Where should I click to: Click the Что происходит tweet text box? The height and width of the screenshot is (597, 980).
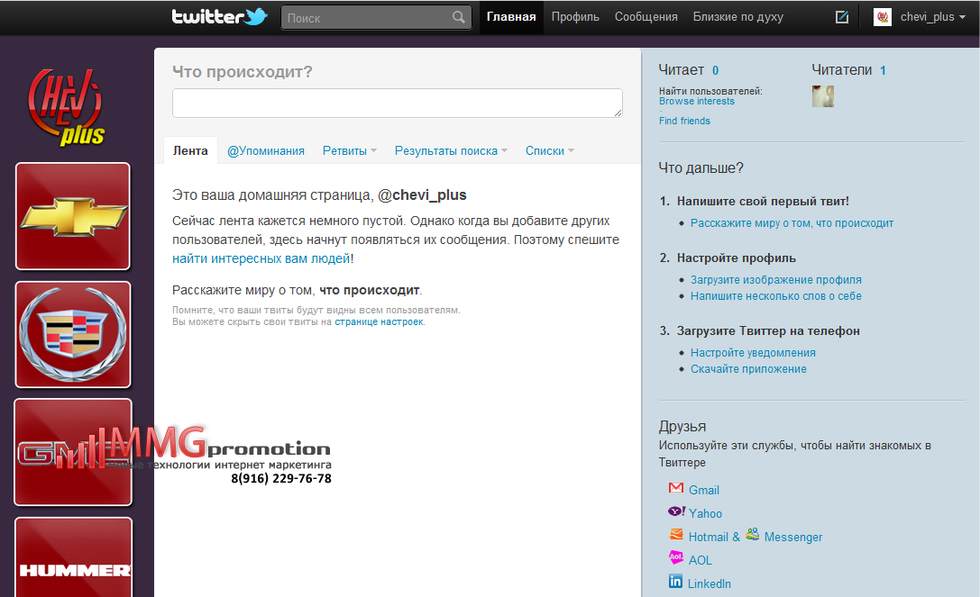[398, 103]
